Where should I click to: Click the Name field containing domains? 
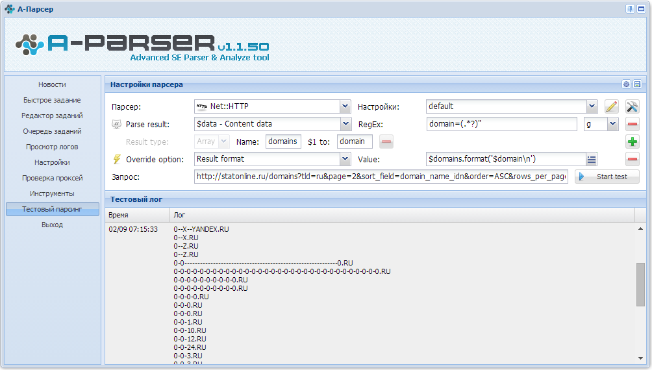283,142
